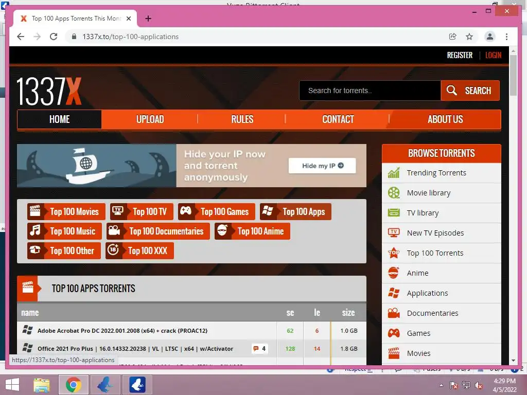Click the browser back arrow

pos(21,37)
